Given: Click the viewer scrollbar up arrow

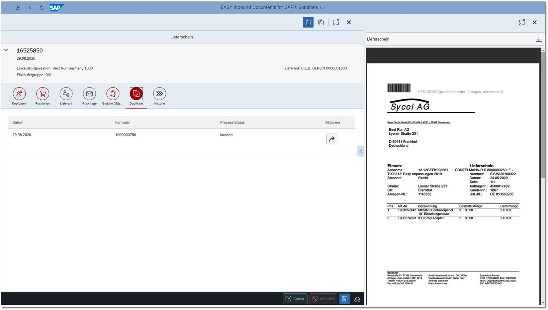Looking at the screenshot, I should pos(543,50).
